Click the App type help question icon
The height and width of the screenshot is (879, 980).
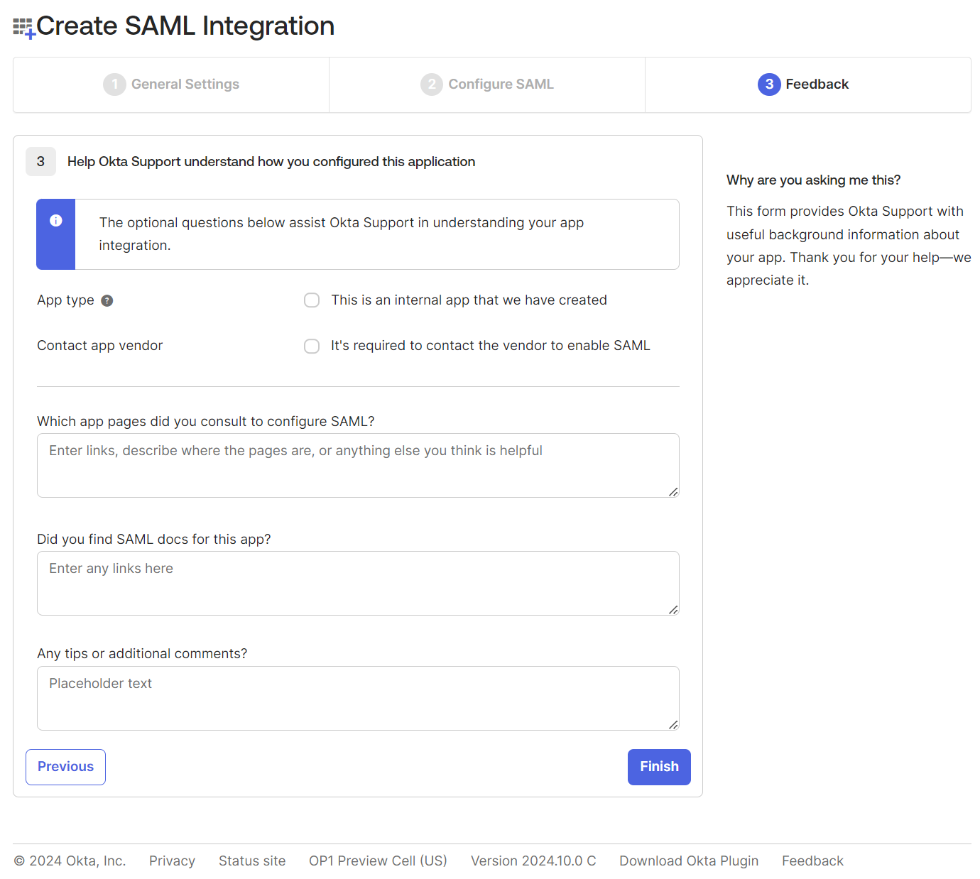coord(107,300)
